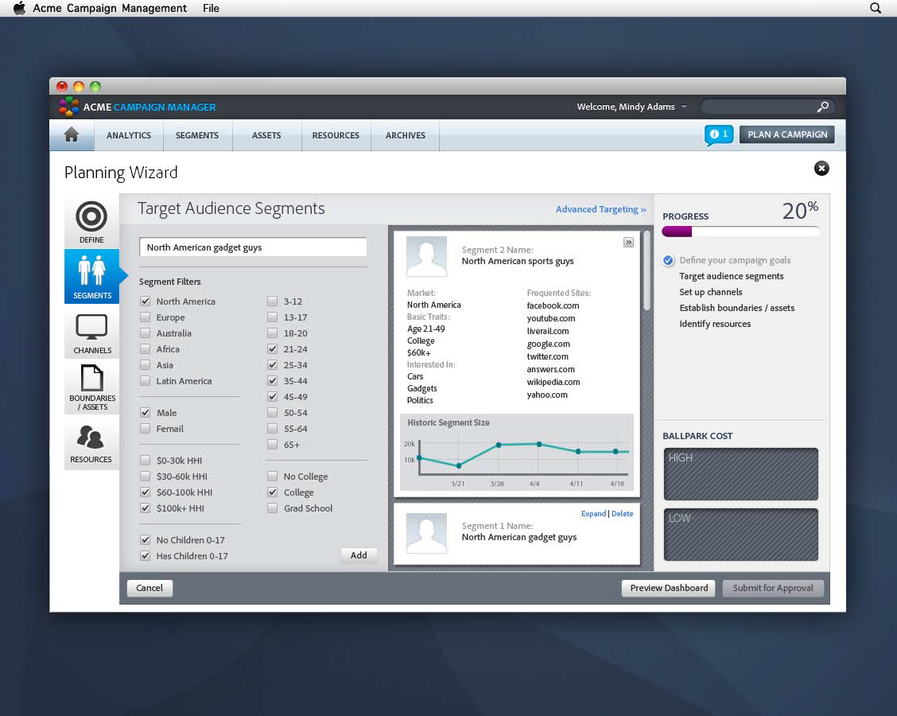The width and height of the screenshot is (897, 716).
Task: Uncheck the North America filter
Action: [146, 301]
